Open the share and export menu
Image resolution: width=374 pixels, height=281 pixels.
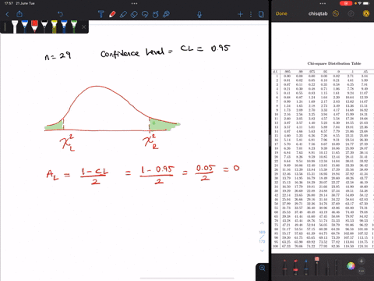(19, 14)
